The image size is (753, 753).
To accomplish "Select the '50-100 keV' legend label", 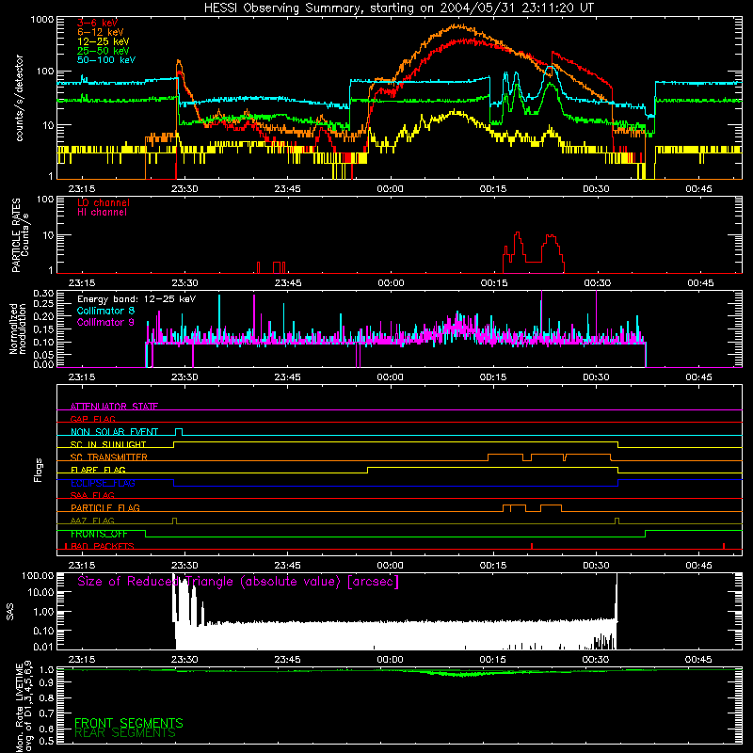I will click(106, 60).
